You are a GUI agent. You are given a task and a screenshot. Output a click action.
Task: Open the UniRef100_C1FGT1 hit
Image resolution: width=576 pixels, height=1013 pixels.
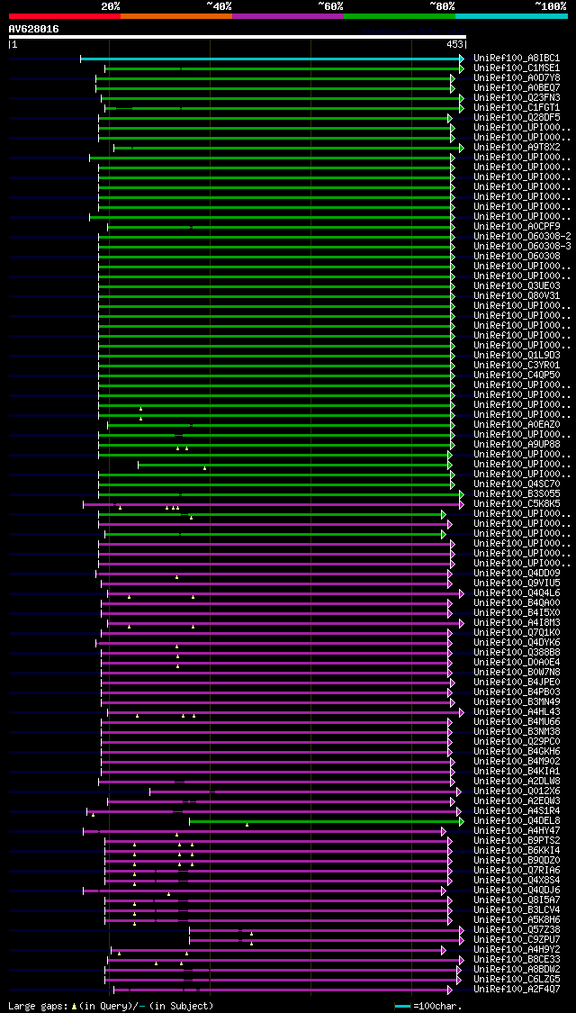(x=517, y=108)
